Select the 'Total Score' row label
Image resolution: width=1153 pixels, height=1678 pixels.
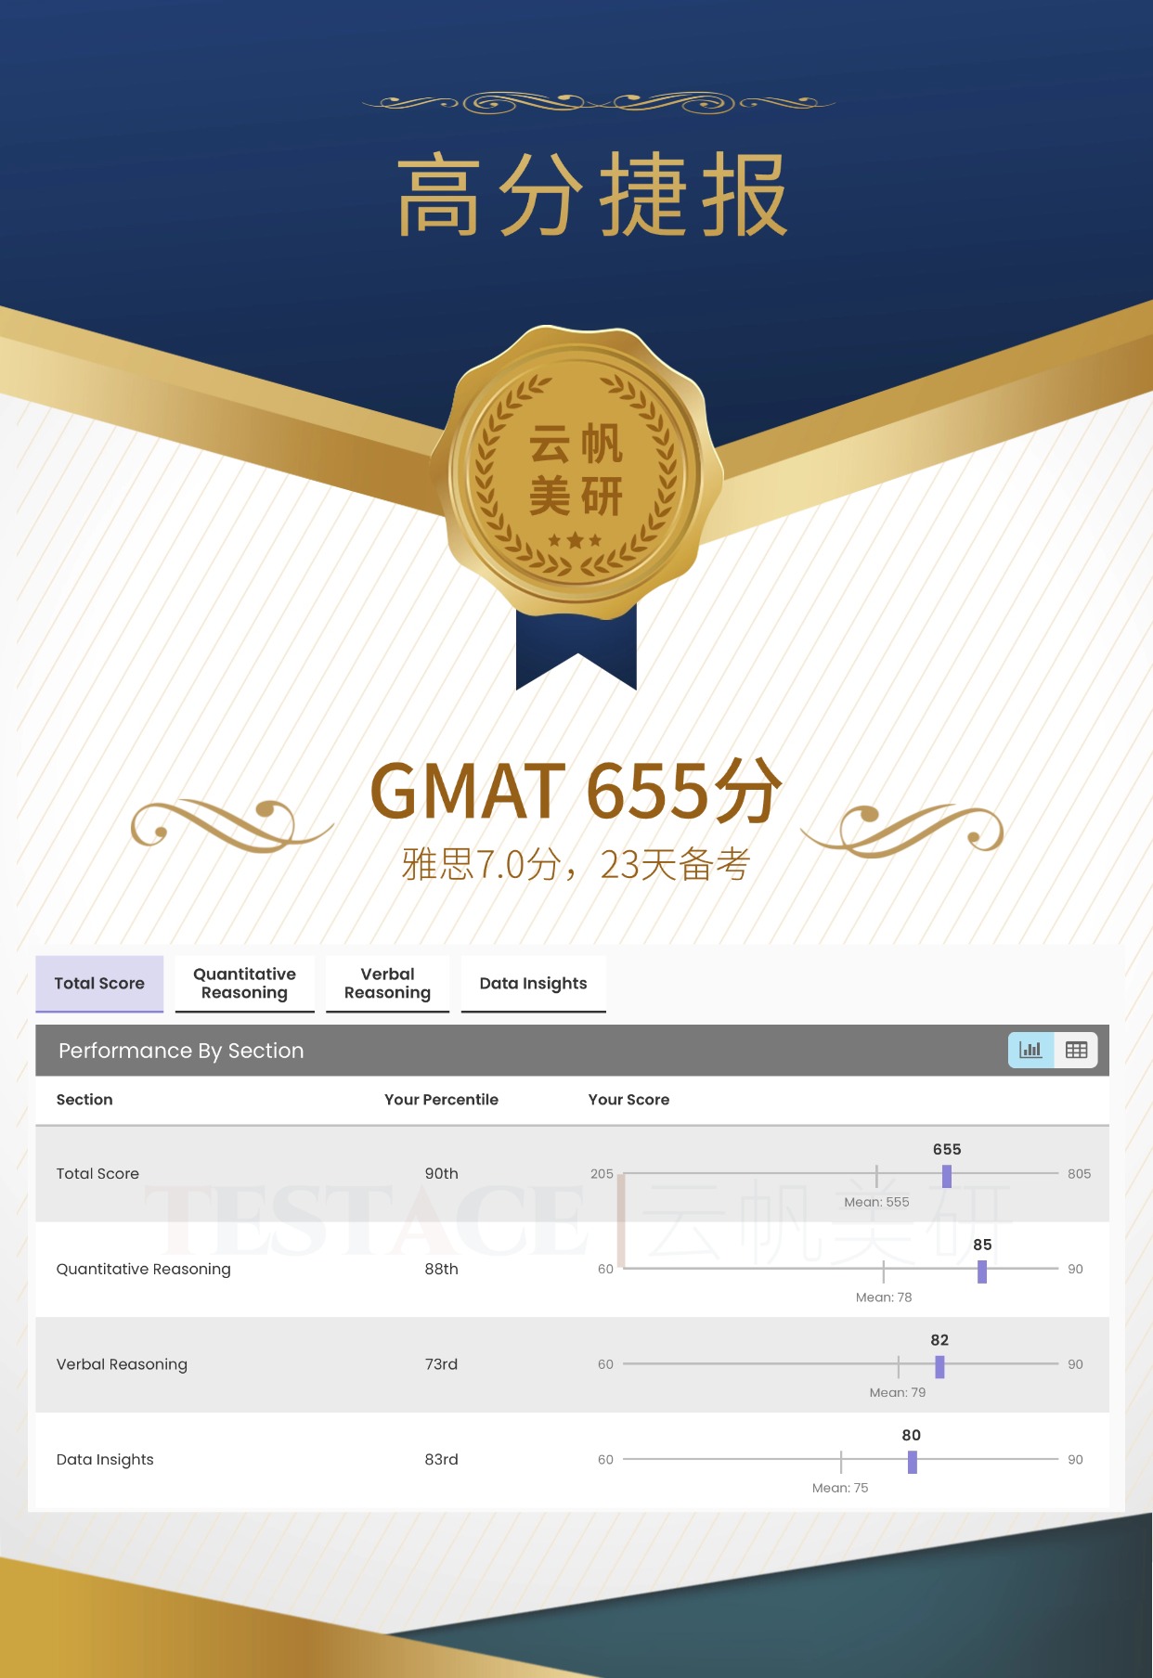pyautogui.click(x=97, y=1174)
